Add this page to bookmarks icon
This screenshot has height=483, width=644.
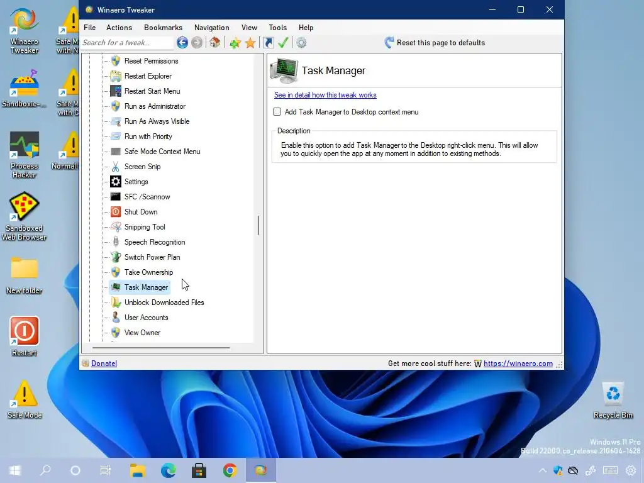click(235, 43)
